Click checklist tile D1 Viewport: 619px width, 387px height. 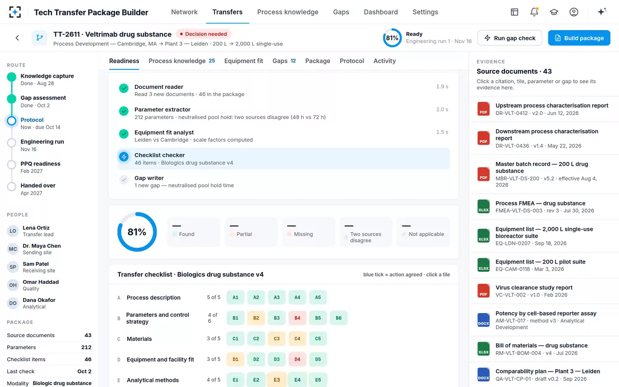(x=236, y=359)
